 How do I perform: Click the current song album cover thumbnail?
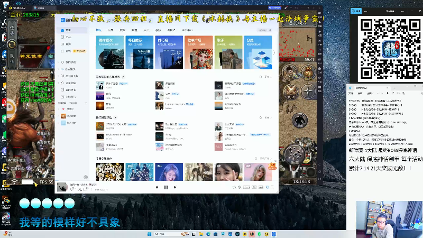[62, 187]
